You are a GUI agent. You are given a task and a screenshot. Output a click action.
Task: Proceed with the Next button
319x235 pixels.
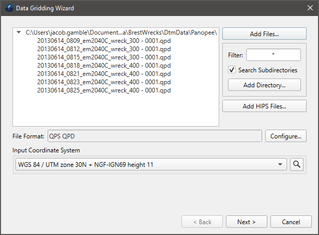coord(247,222)
